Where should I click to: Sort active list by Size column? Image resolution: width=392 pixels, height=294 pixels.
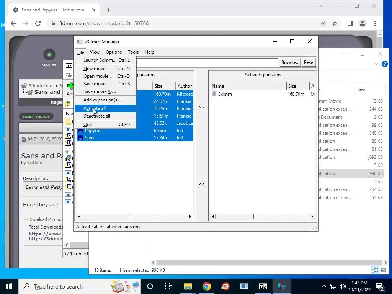pos(298,86)
